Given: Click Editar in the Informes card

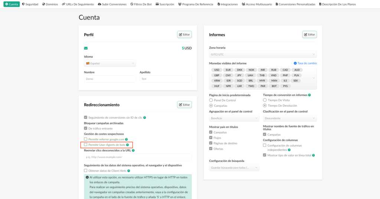Looking at the screenshot, I should click(x=309, y=35).
